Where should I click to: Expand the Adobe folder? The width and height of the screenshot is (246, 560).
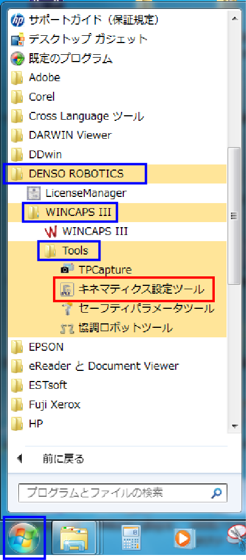tap(36, 77)
